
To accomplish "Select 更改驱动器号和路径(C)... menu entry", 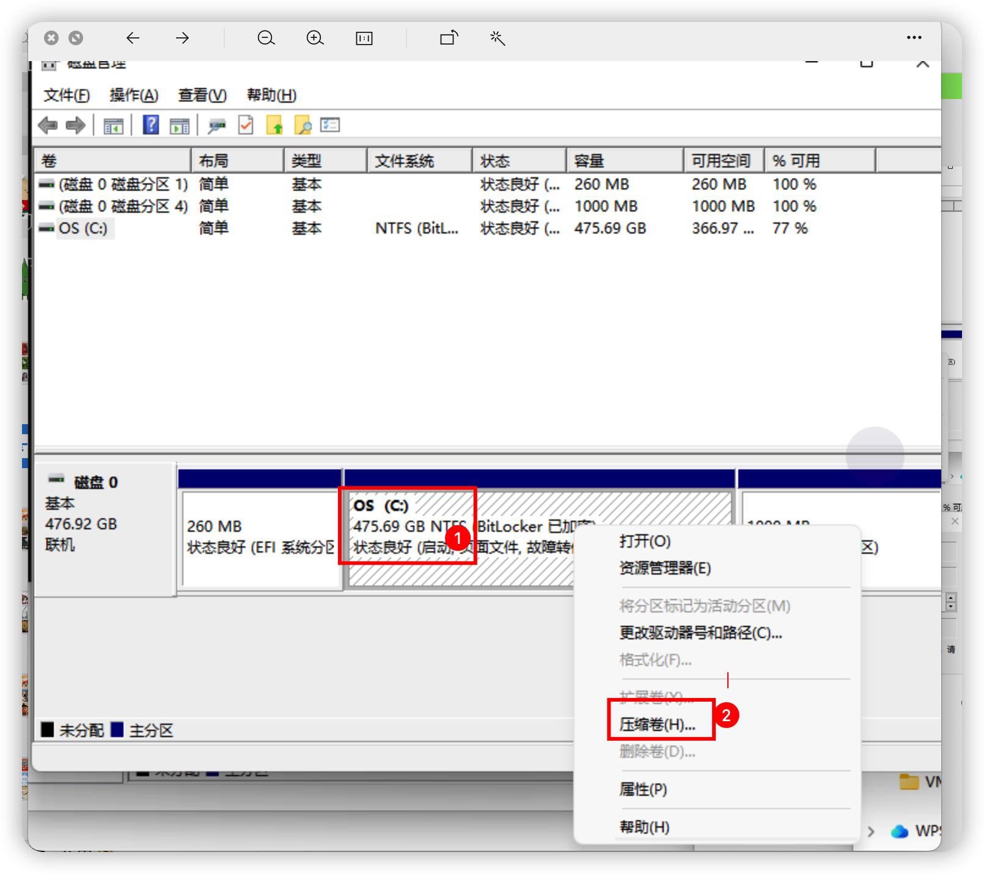I will (700, 633).
